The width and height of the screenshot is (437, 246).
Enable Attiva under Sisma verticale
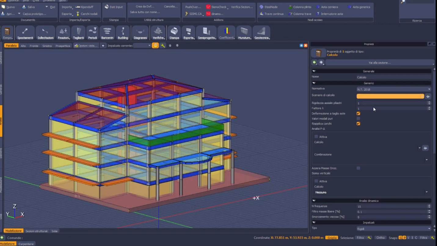coord(316,181)
